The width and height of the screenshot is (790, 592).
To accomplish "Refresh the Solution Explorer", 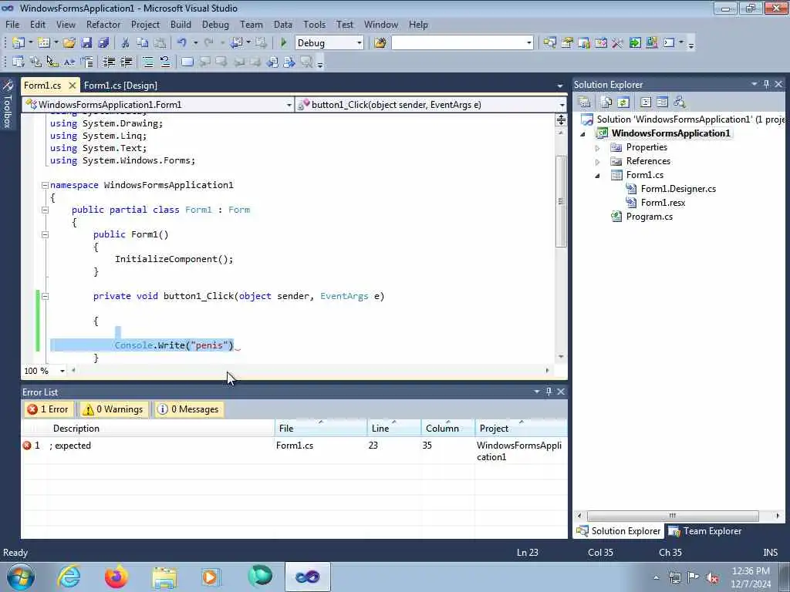I will click(x=623, y=103).
